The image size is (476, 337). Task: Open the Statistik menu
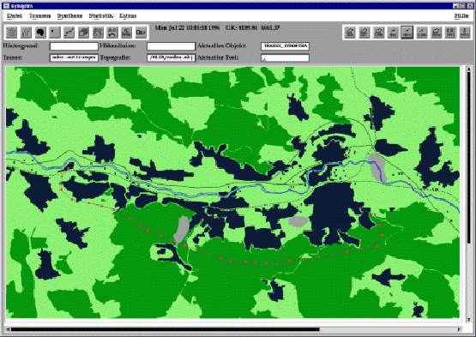pos(101,15)
